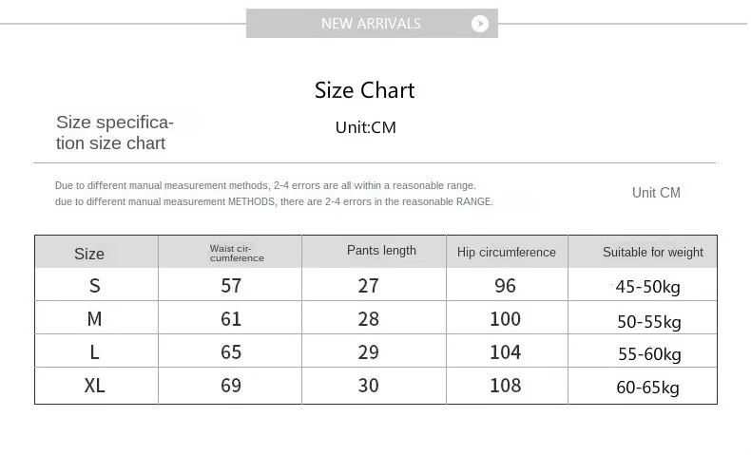Select the Waist circumference column header

(237, 253)
